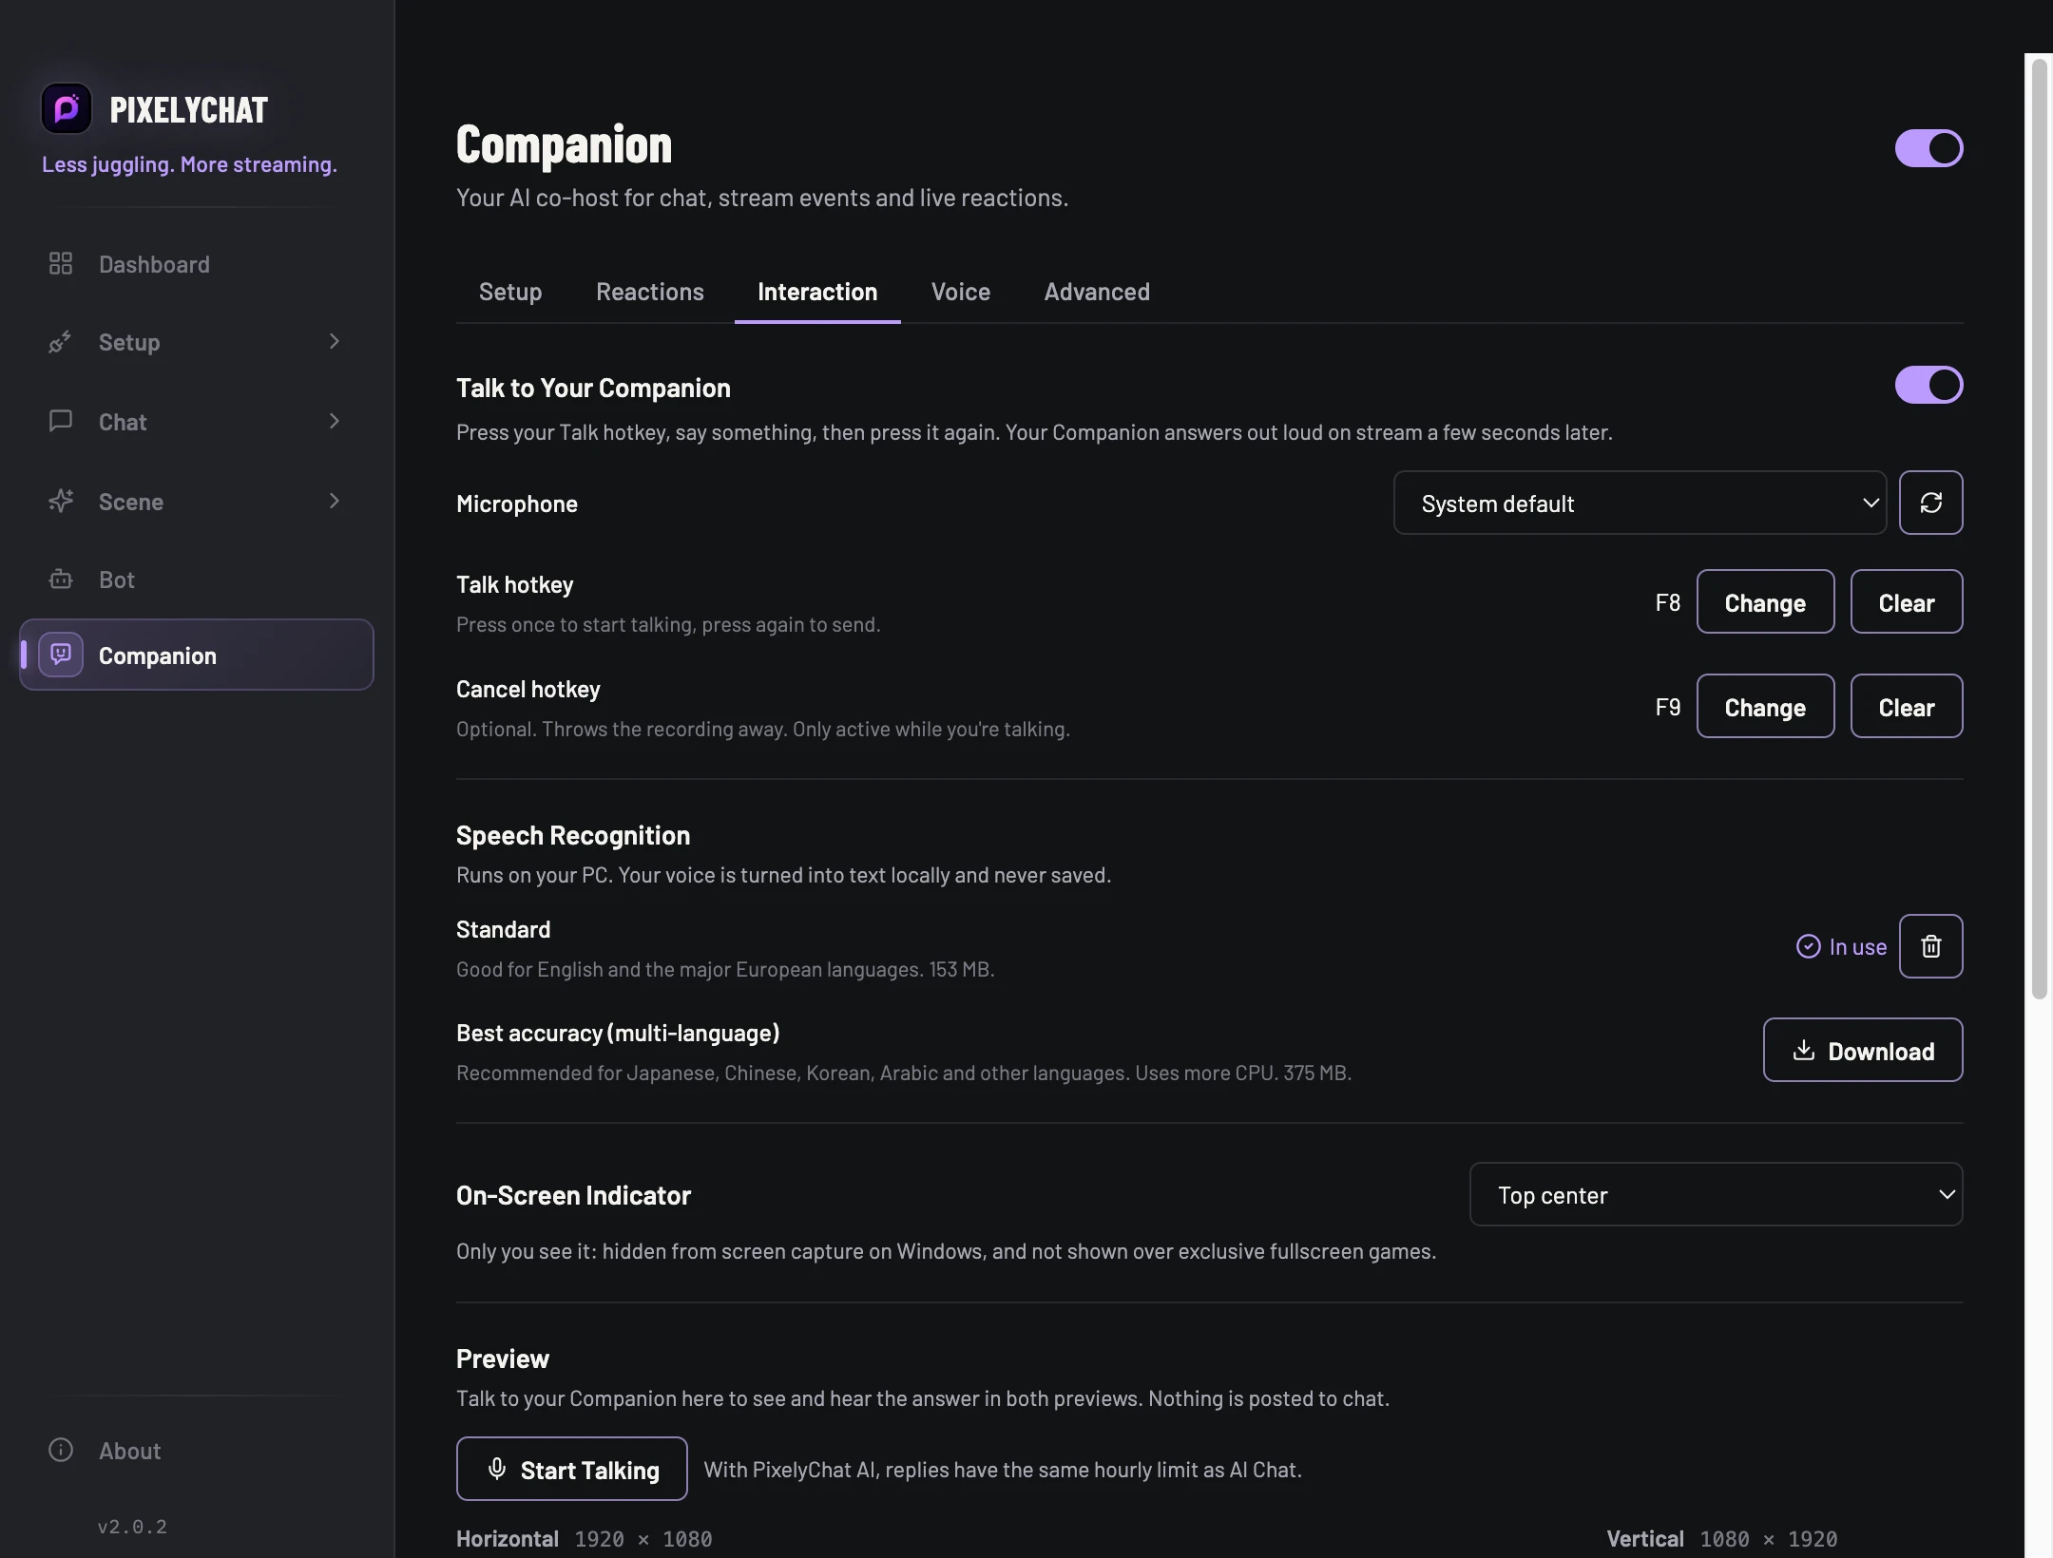Switch to the Reactions tab
Viewport: 2053px width, 1558px height.
click(650, 292)
